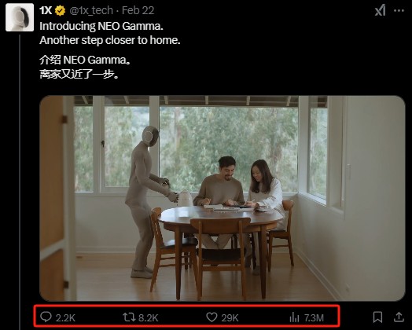Click the 2.2K replies count
Image resolution: width=412 pixels, height=330 pixels.
65,318
